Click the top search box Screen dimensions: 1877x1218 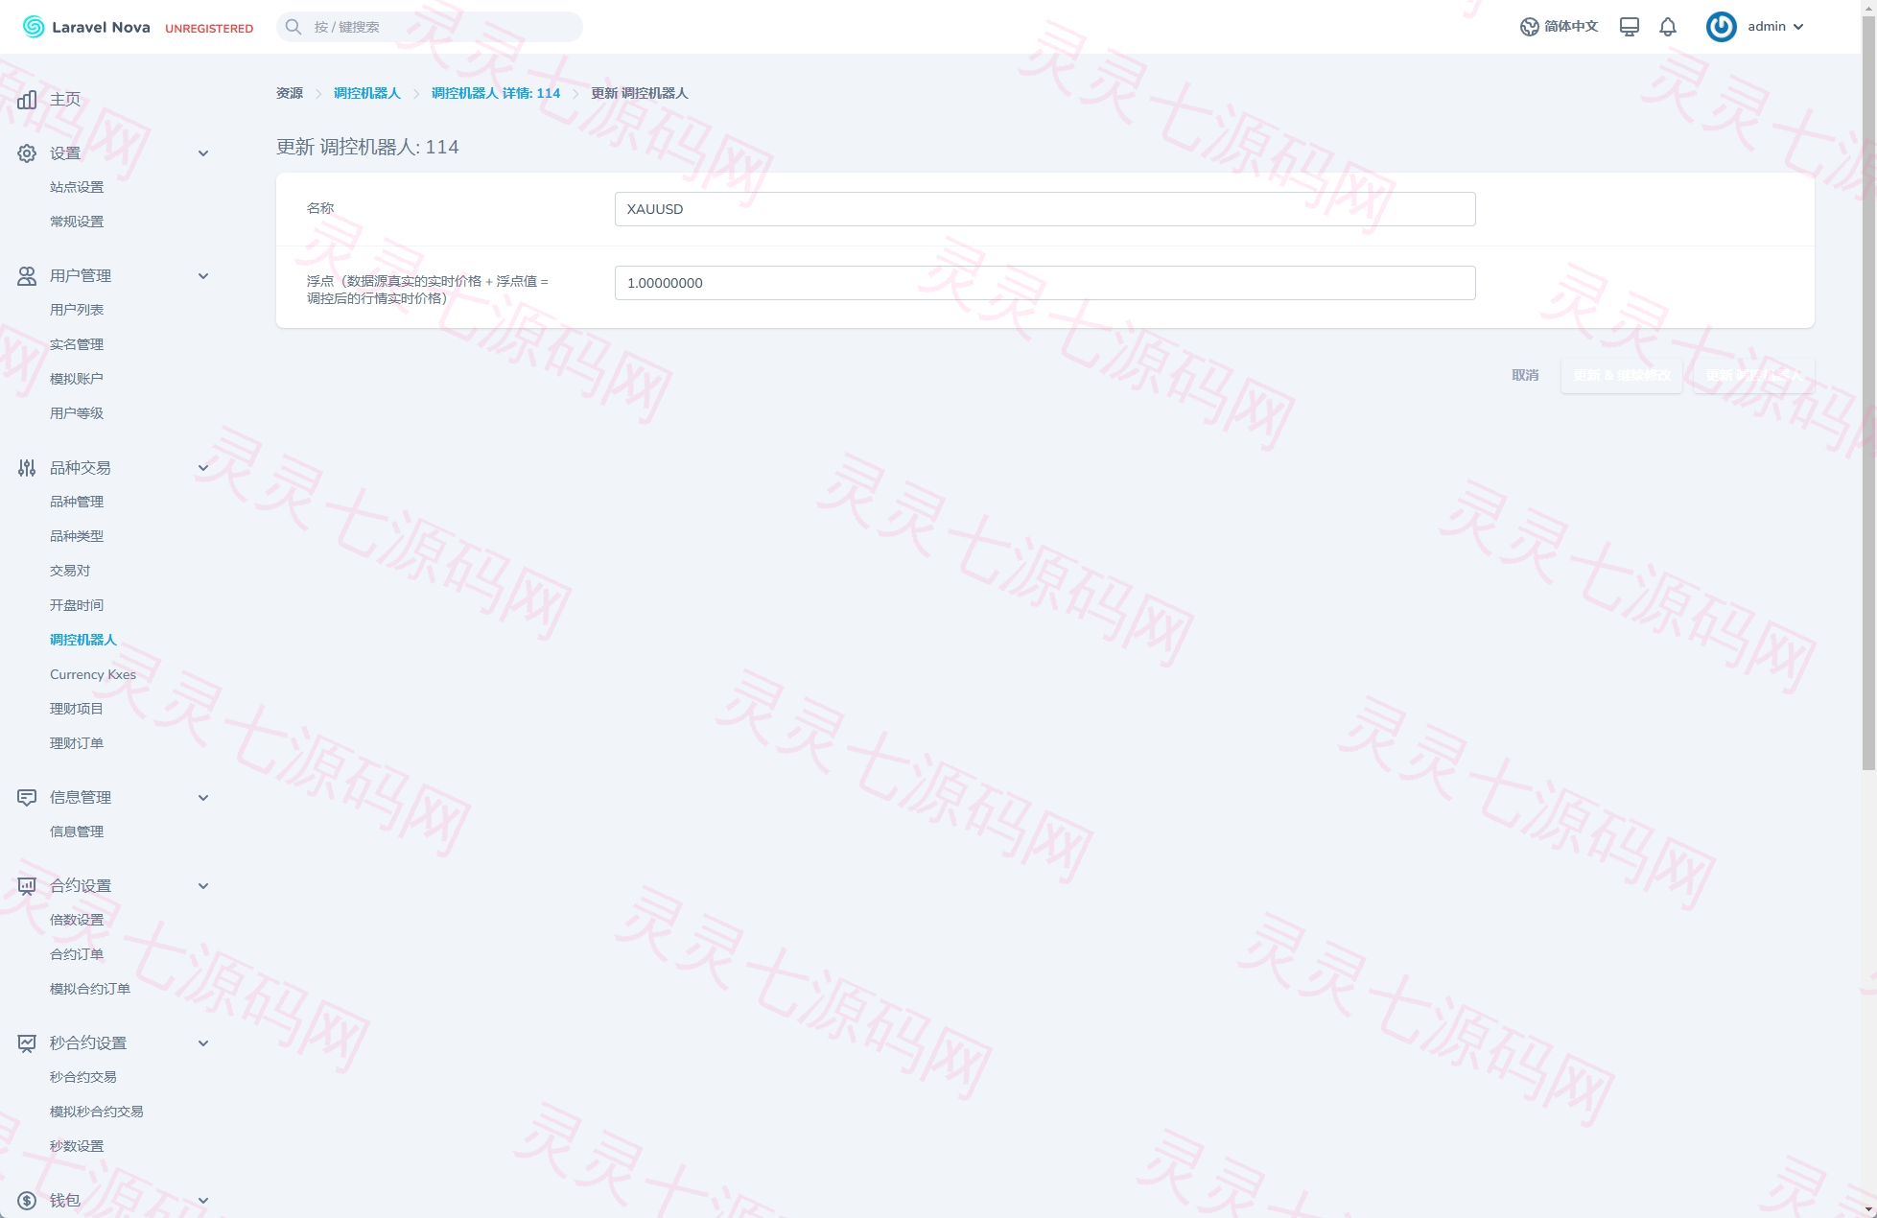point(430,27)
